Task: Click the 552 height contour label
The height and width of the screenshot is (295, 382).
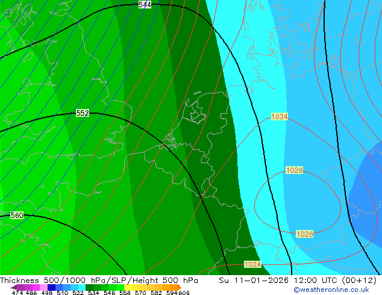Action: (x=83, y=113)
